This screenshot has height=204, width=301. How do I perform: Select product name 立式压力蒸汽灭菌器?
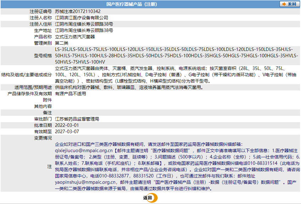(75, 37)
